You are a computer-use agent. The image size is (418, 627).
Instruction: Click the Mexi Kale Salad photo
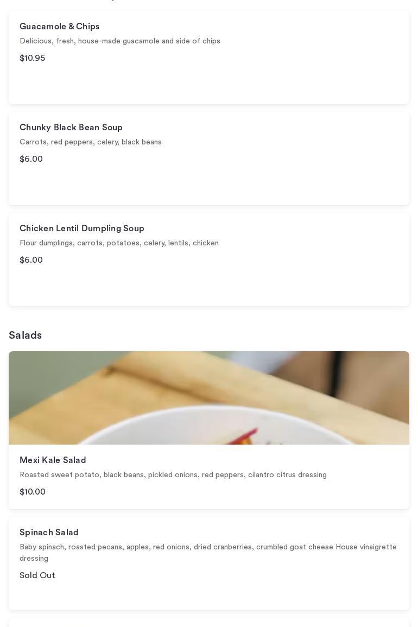click(209, 398)
